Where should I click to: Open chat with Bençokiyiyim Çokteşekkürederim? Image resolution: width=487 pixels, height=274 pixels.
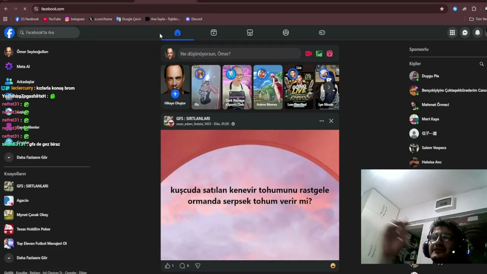click(x=447, y=91)
